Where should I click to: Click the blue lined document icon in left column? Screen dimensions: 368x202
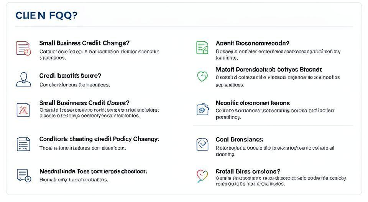click(x=23, y=144)
